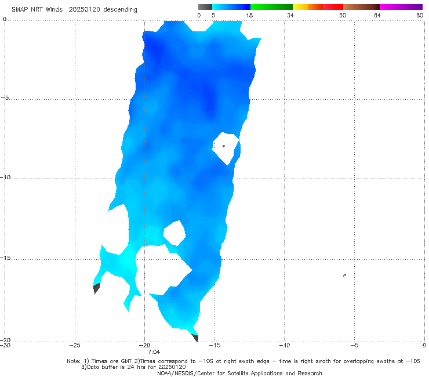Viewport: 429px width, 377px height.
Task: Click the longitude axis label '-10'
Action: click(285, 345)
